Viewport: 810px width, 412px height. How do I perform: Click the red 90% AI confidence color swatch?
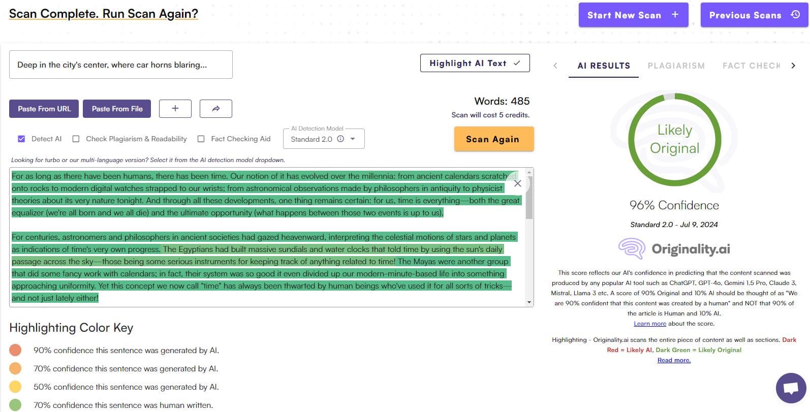[15, 350]
